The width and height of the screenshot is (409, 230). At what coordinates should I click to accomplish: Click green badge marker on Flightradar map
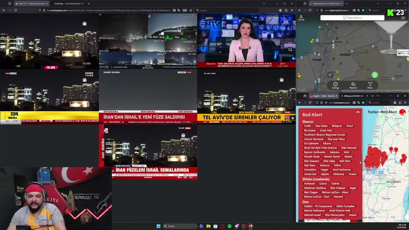[374, 75]
